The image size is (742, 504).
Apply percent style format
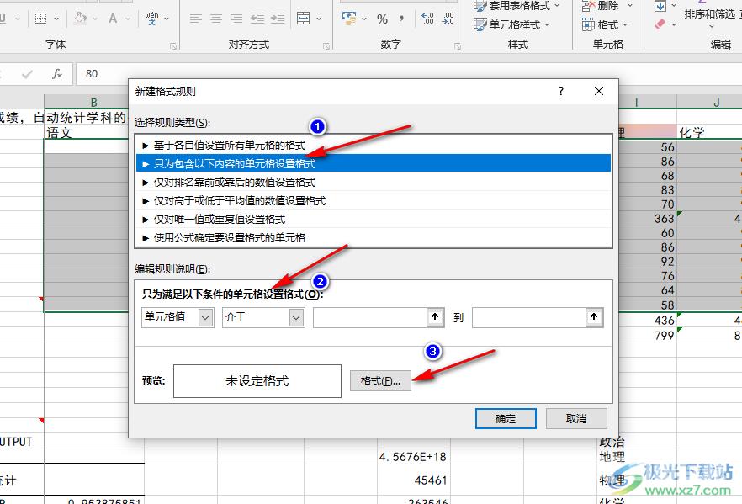pos(382,19)
